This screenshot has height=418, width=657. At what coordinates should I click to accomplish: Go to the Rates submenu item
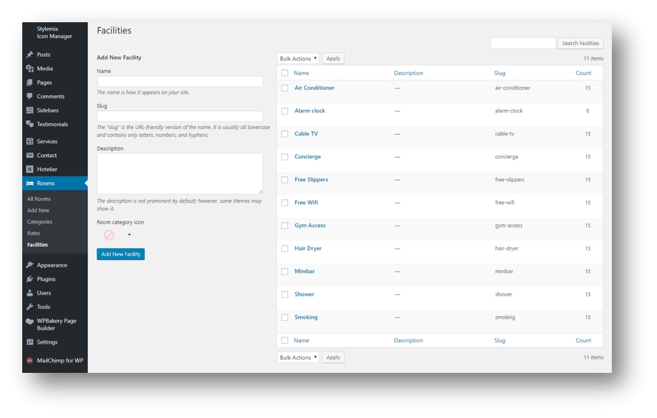coord(33,233)
